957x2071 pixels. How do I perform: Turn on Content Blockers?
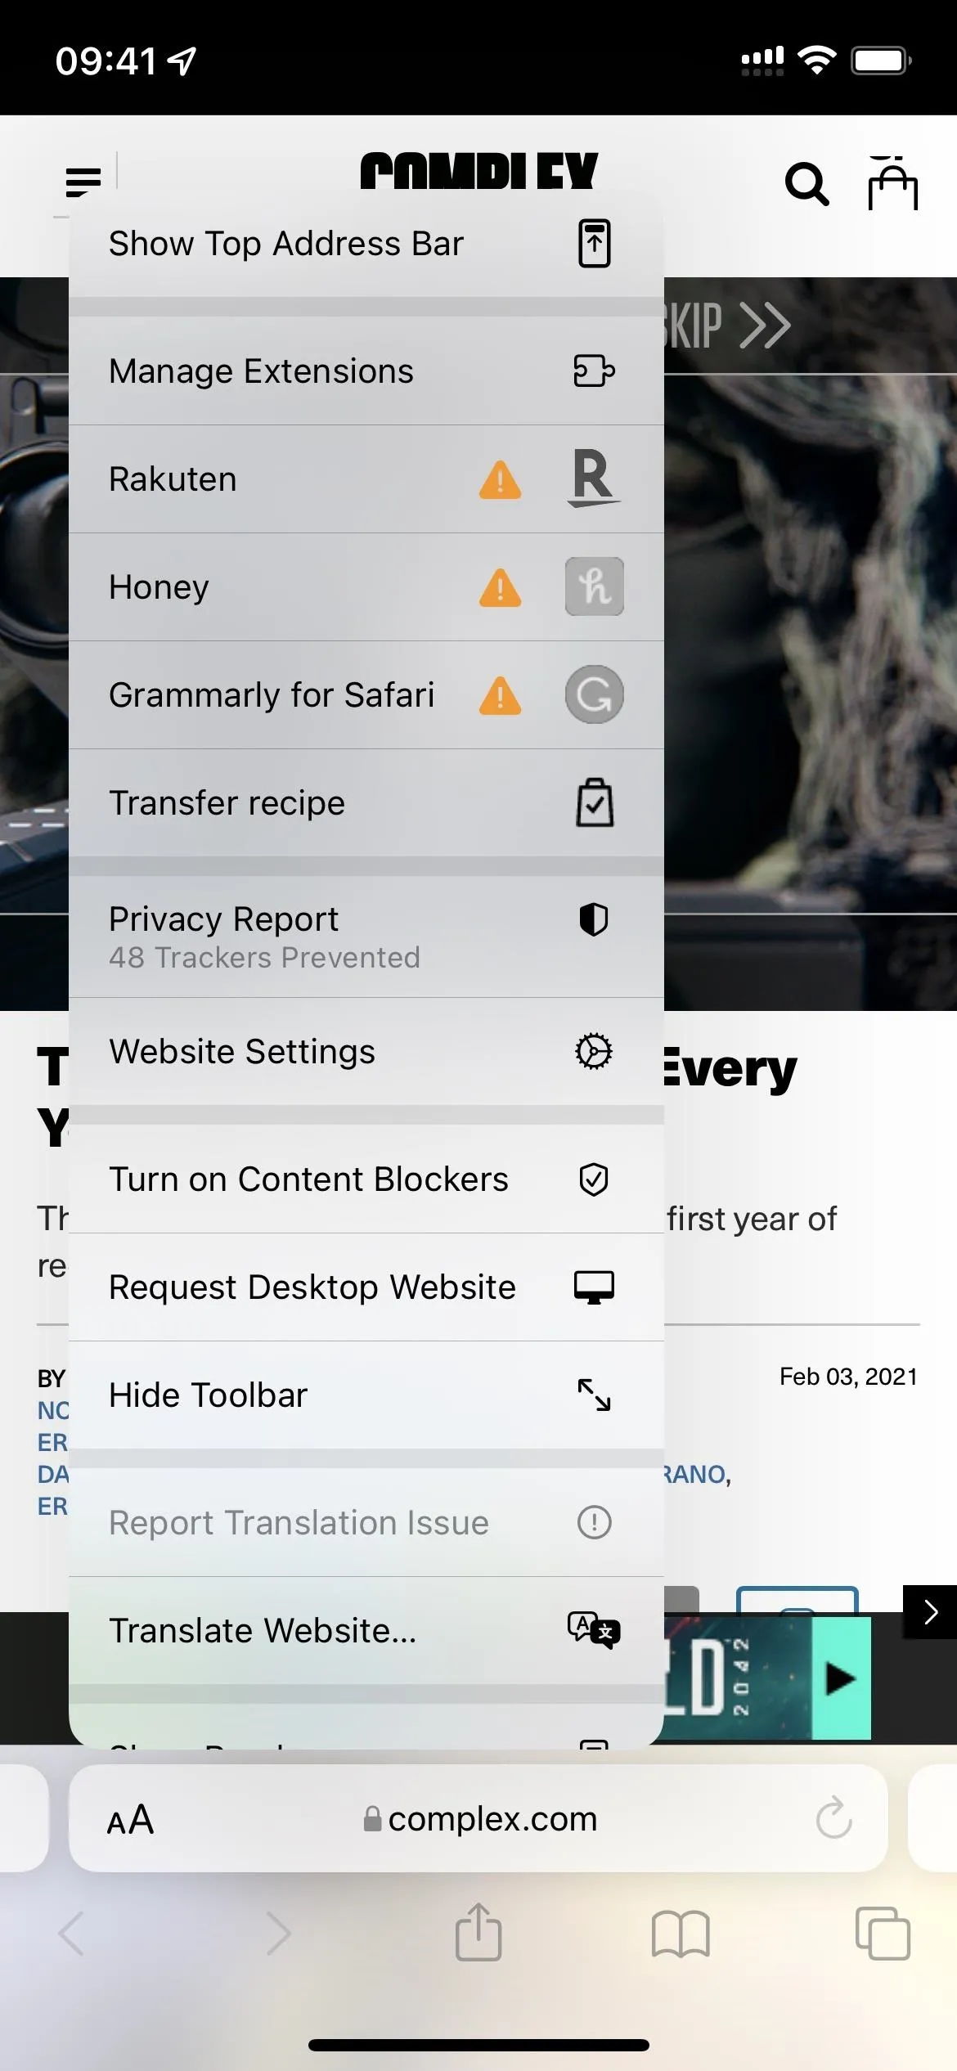point(366,1179)
